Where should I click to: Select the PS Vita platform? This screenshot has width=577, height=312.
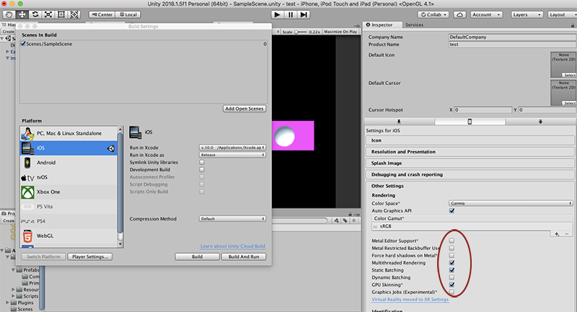(x=69, y=207)
